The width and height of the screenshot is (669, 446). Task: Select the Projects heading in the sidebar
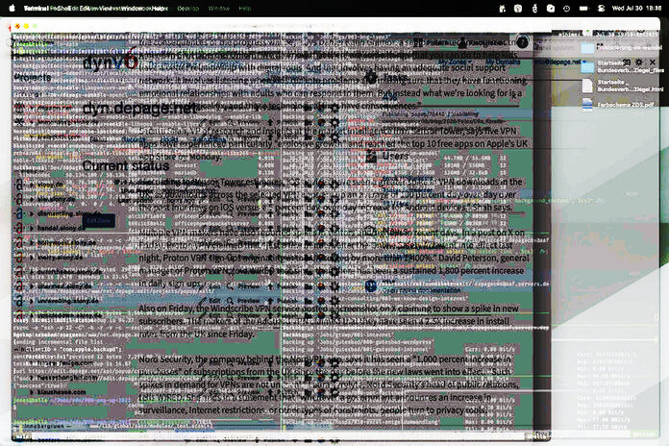(33, 78)
